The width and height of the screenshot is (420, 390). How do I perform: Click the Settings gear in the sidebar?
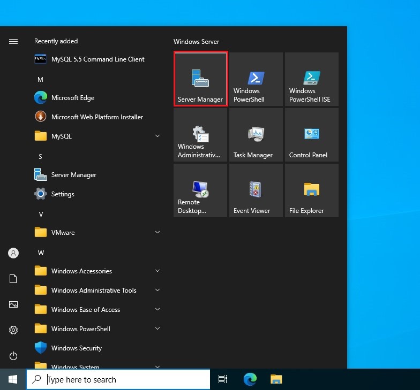point(13,330)
